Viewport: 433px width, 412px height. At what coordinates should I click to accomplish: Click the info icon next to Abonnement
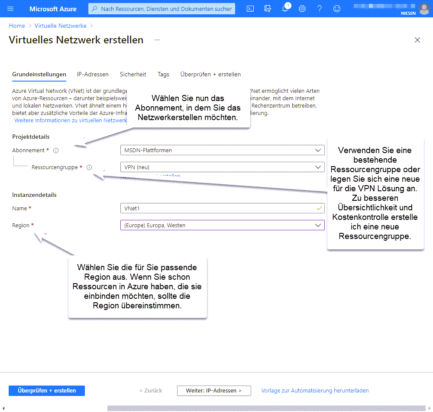click(56, 150)
